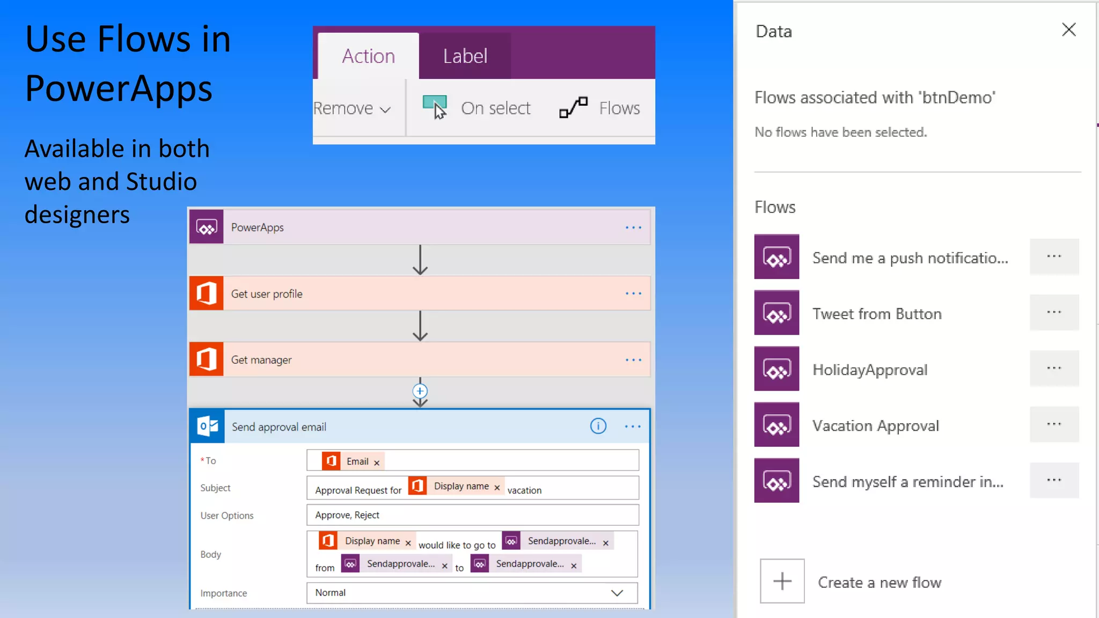This screenshot has width=1099, height=618.
Task: Collapse the Send approval email header
Action: click(x=420, y=426)
